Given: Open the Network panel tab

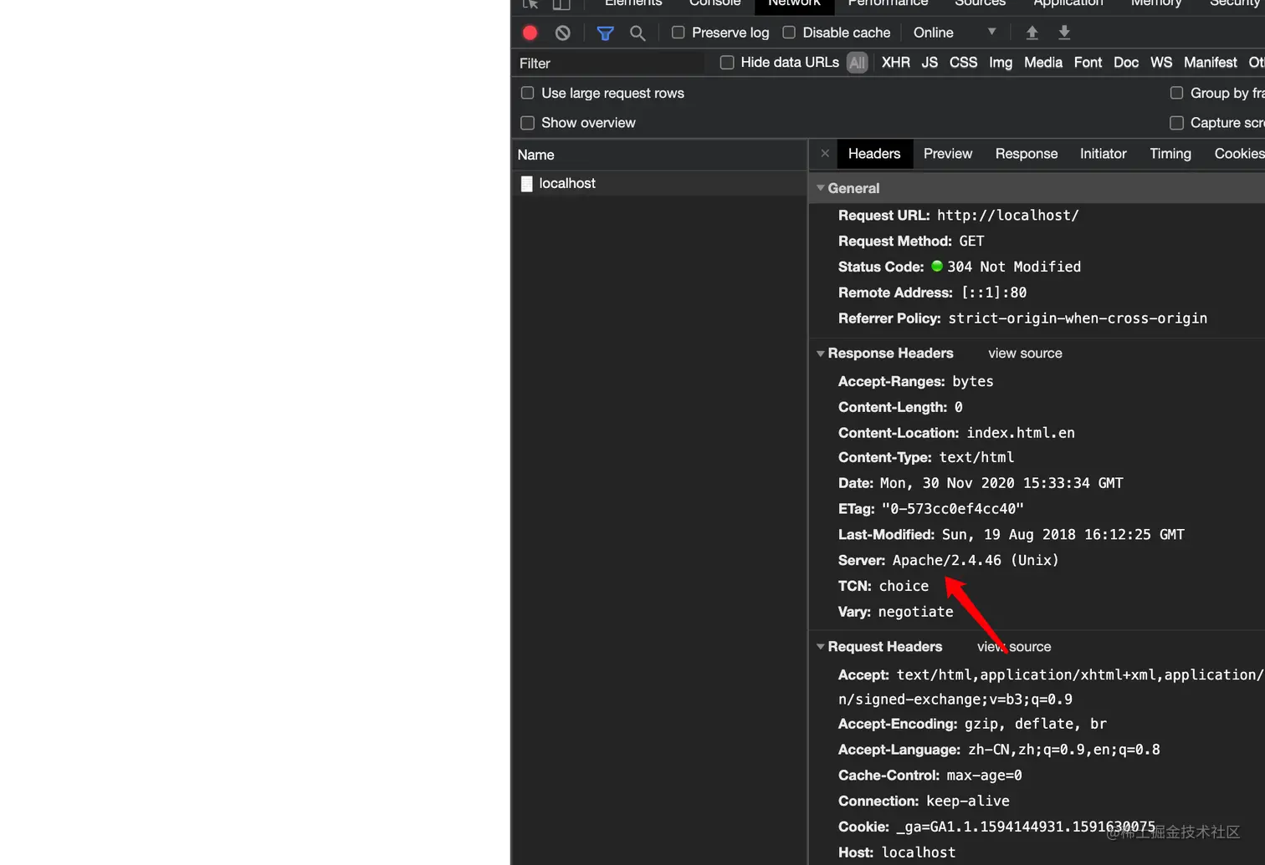Looking at the screenshot, I should (794, 4).
